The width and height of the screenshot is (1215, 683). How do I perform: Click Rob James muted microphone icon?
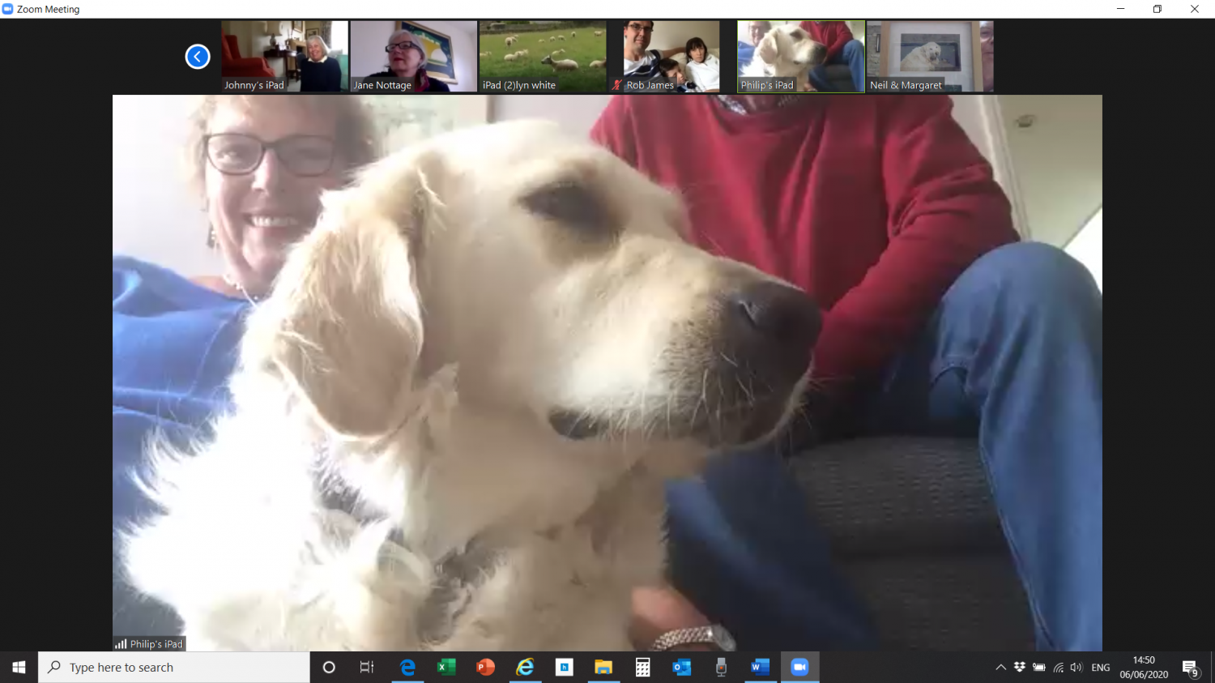tap(617, 84)
